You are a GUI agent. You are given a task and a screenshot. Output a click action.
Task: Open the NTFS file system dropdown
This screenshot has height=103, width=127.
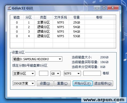point(72,74)
